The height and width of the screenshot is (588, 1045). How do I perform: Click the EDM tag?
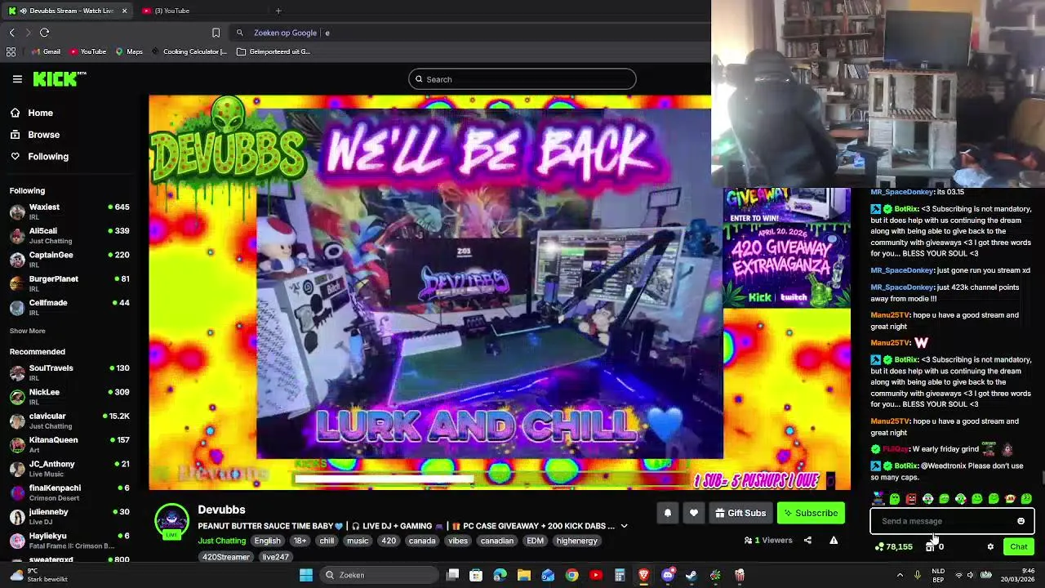point(535,541)
